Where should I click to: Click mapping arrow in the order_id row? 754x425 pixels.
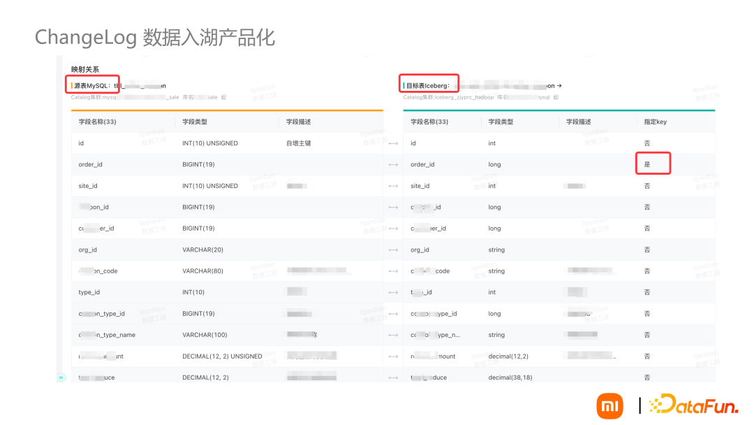tap(393, 164)
